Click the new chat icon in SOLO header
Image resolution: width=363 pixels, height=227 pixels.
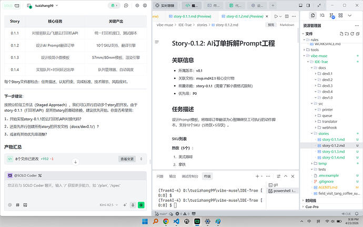click(126, 6)
